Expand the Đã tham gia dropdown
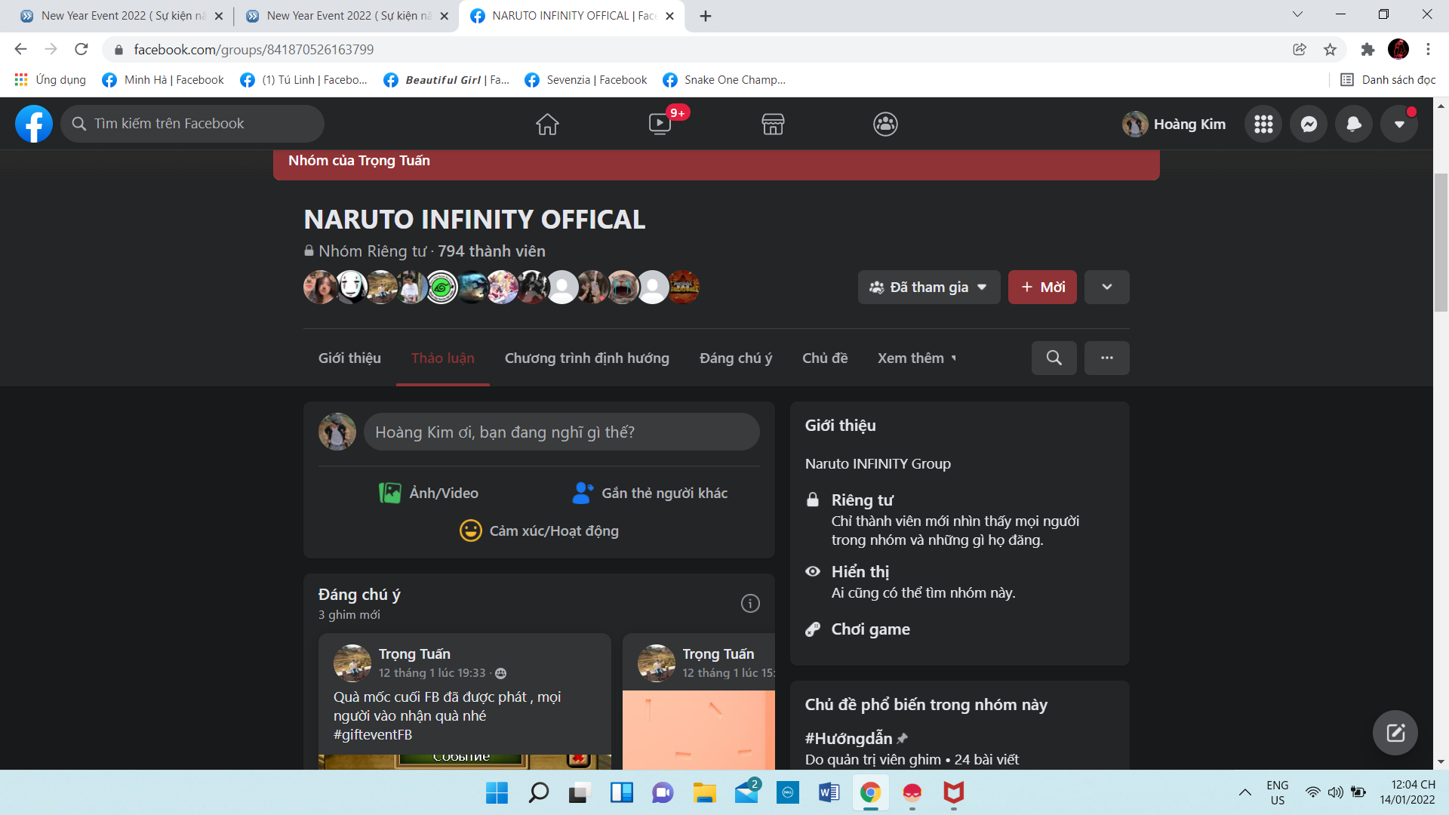This screenshot has width=1449, height=815. click(929, 288)
